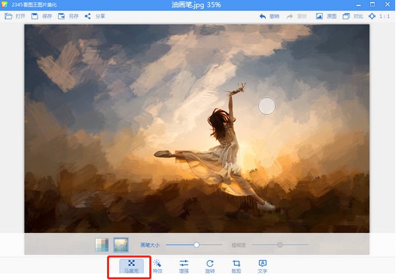This screenshot has width=417, height=280.
Task: Open the 特效 effects tool
Action: click(x=157, y=266)
